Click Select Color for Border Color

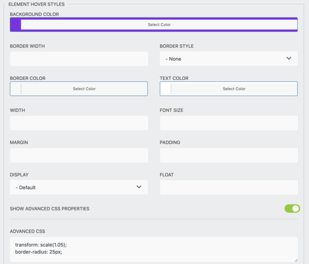pos(84,89)
